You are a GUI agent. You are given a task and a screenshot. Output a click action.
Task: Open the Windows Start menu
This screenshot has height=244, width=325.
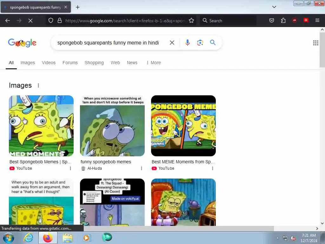coord(9,238)
